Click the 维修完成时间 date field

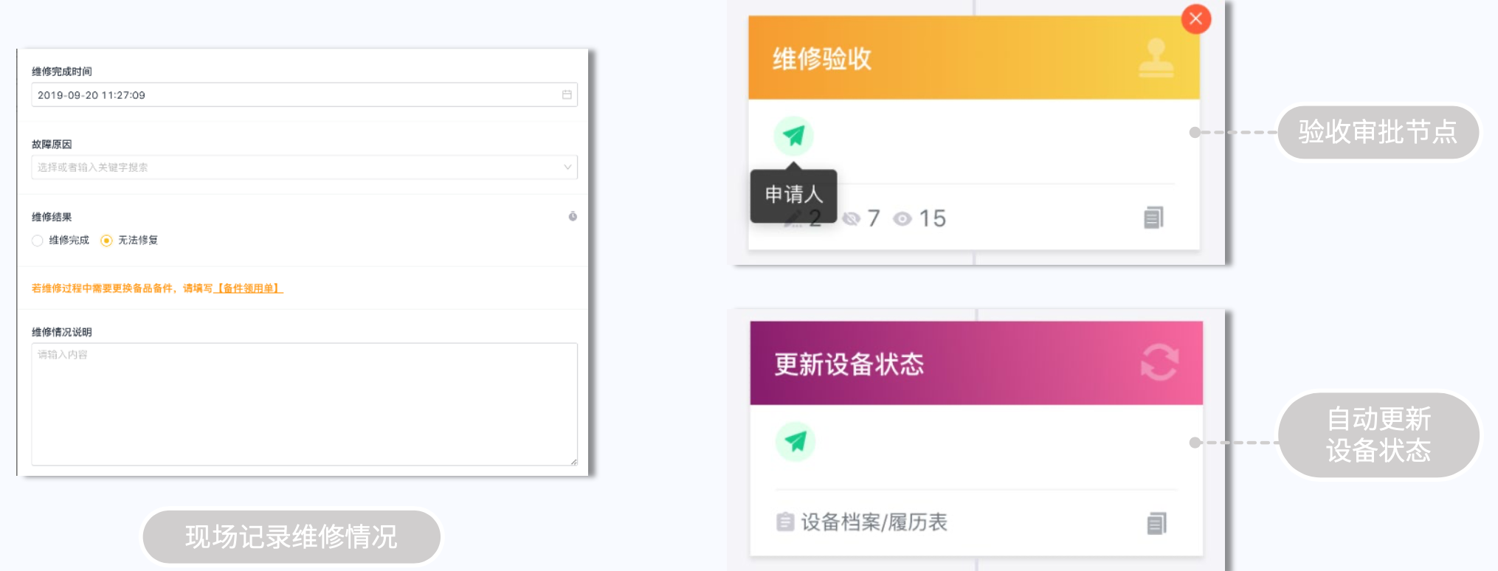(x=304, y=94)
